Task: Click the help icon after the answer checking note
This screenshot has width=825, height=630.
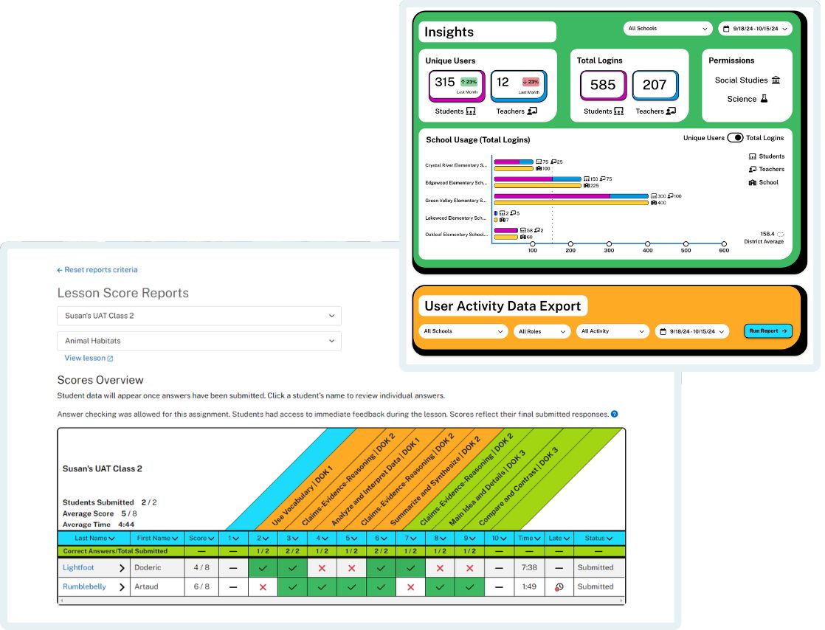Action: pyautogui.click(x=615, y=414)
